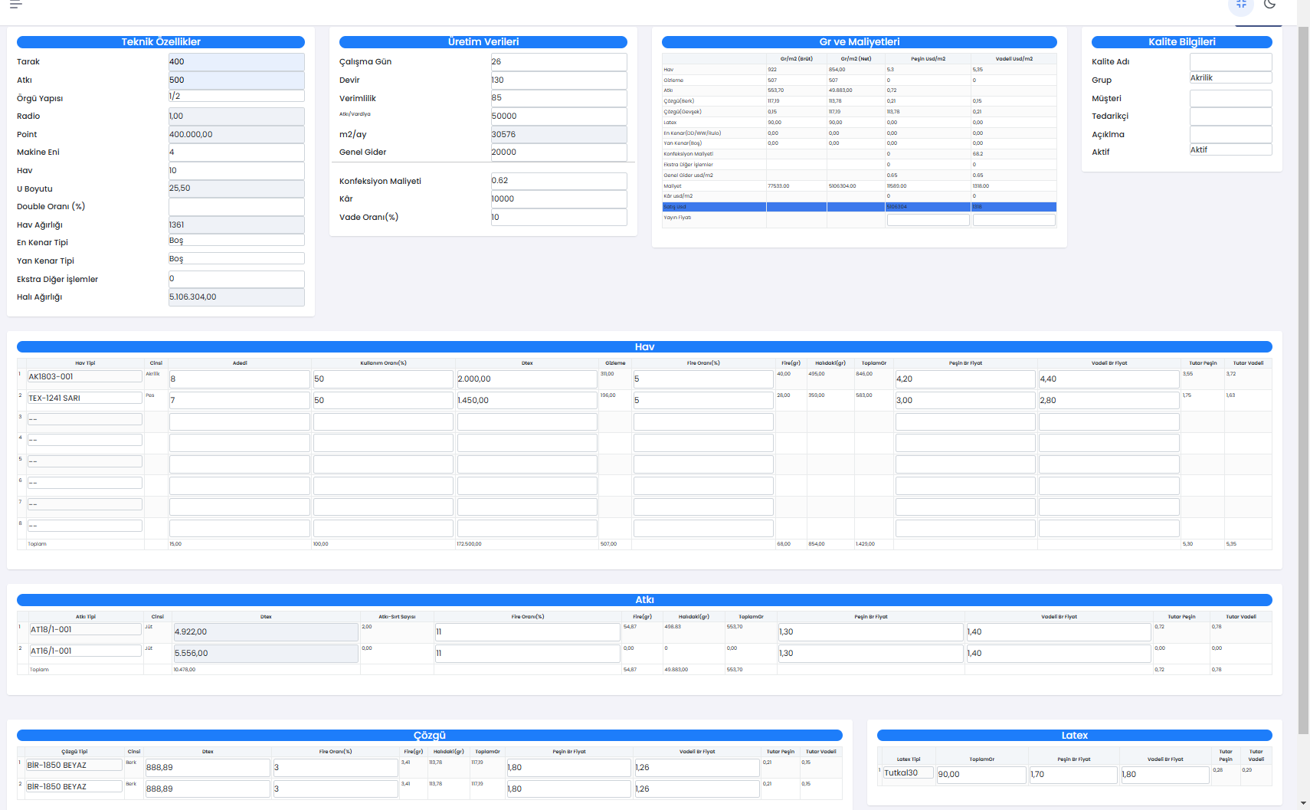Focus the Çalışma Gün input field
This screenshot has width=1310, height=810.
coord(558,62)
